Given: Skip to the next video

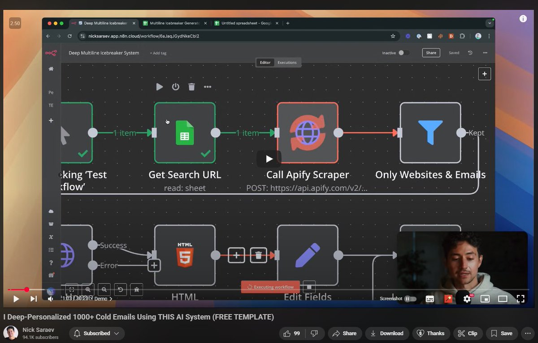Looking at the screenshot, I should click(x=34, y=299).
